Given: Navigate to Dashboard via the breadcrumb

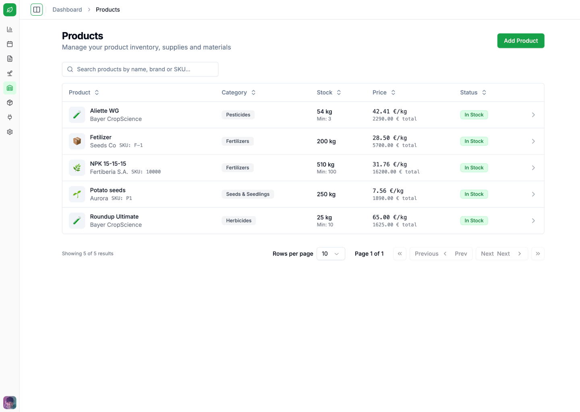Looking at the screenshot, I should pos(67,9).
